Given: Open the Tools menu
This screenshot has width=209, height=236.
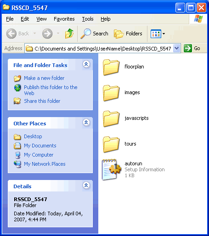Looking at the screenshot, I should tap(88, 19).
